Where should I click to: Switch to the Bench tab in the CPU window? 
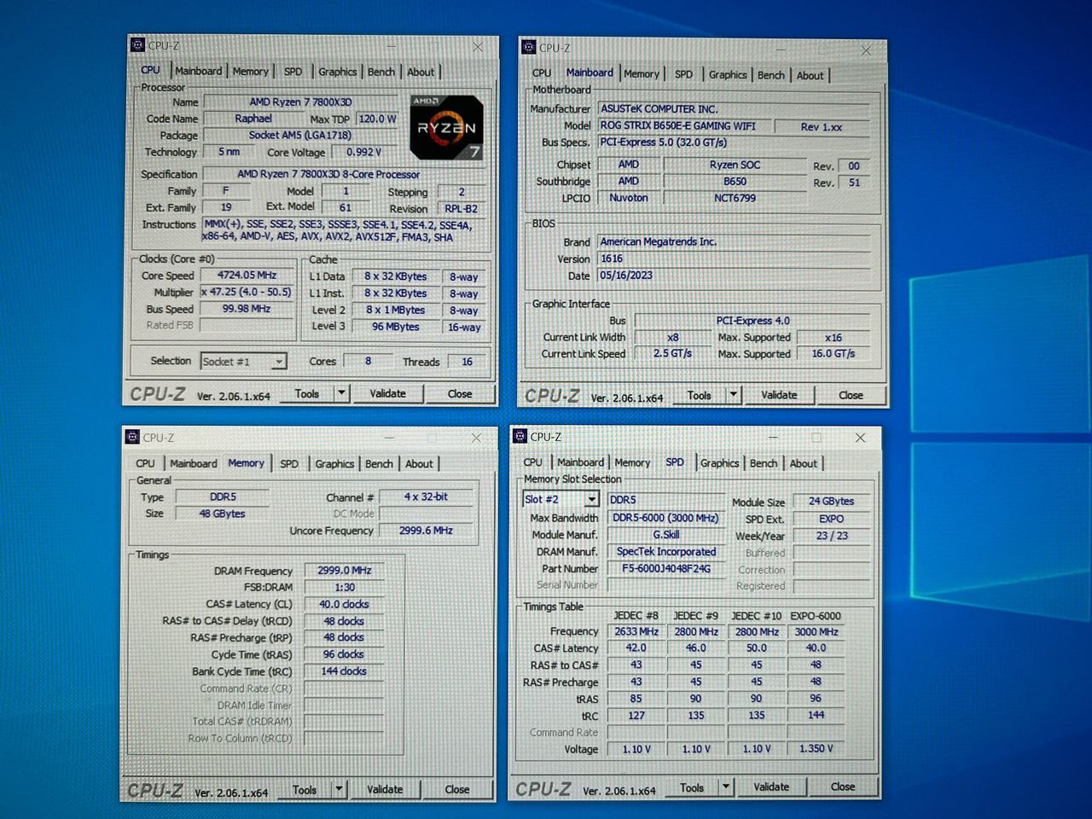pos(381,72)
